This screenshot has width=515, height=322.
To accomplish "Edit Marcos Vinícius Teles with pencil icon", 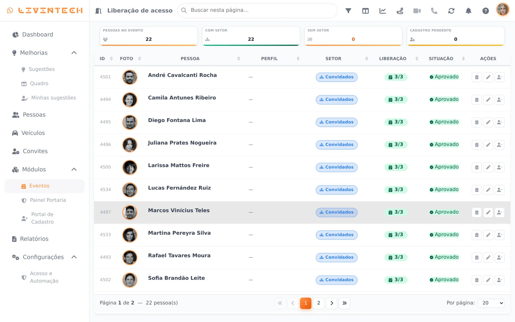I will coord(488,213).
